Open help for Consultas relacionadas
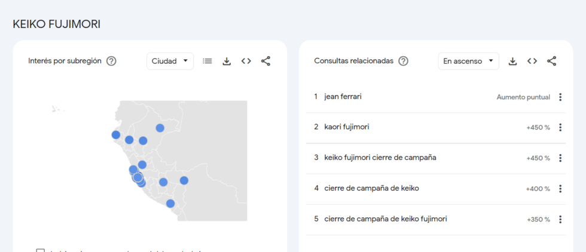586x252 pixels. [403, 62]
